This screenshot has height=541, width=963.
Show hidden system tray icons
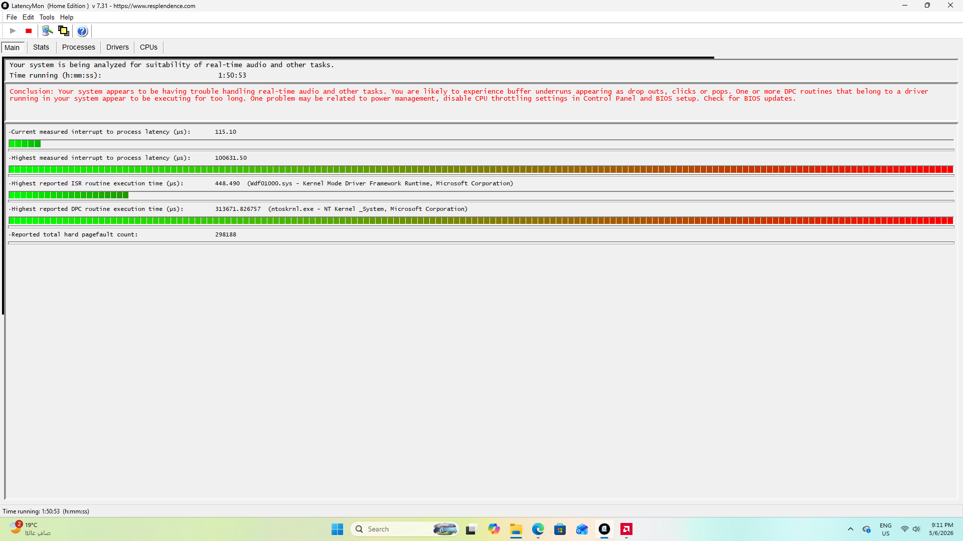point(851,529)
